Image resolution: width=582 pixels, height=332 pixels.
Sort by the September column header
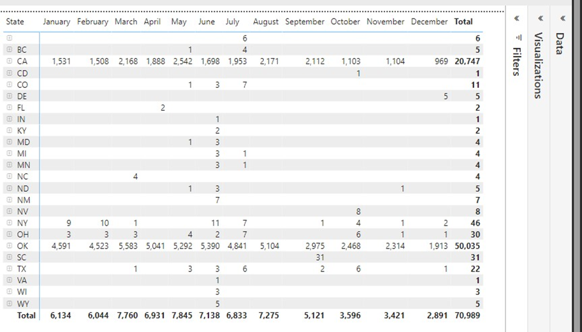click(x=305, y=22)
